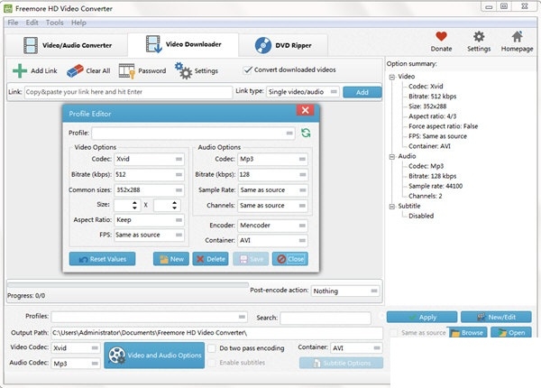Click the green refresh icon beside Profile
This screenshot has width=541, height=388.
[x=306, y=133]
